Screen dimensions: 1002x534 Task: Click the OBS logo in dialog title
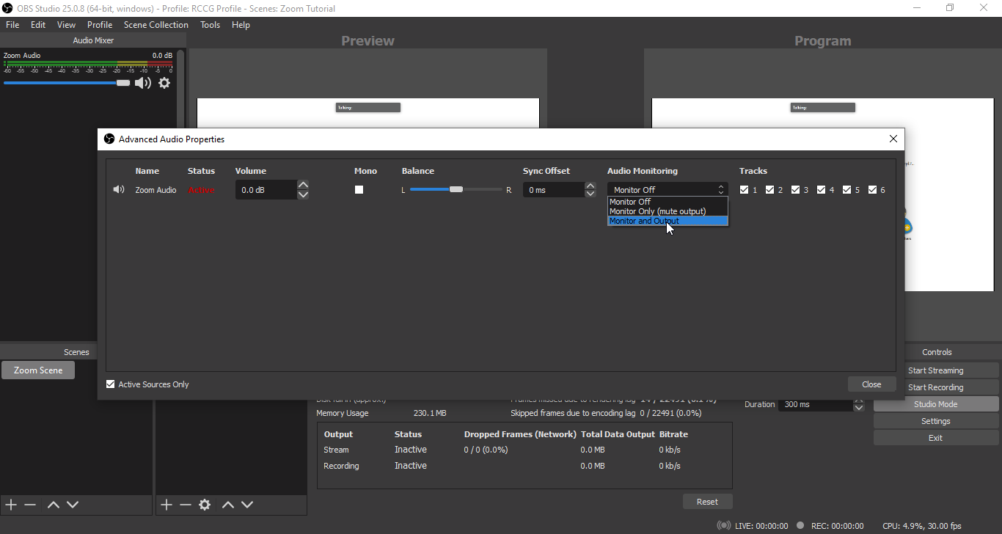tap(109, 139)
